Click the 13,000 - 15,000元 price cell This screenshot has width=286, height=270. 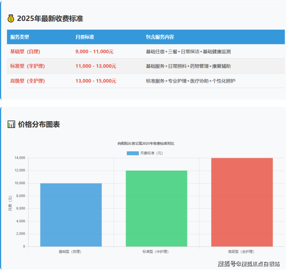click(x=96, y=81)
